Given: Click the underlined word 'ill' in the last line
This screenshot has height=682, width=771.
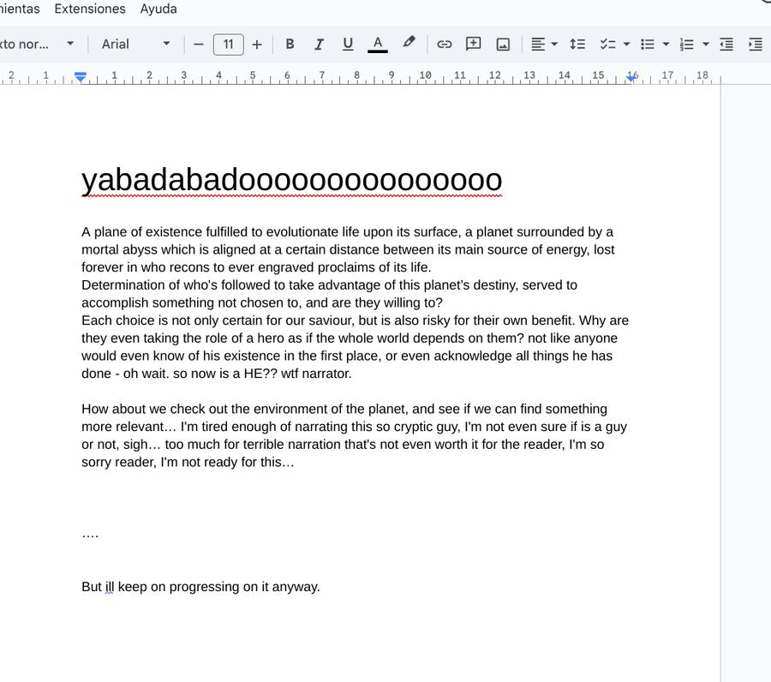Looking at the screenshot, I should pos(110,587).
